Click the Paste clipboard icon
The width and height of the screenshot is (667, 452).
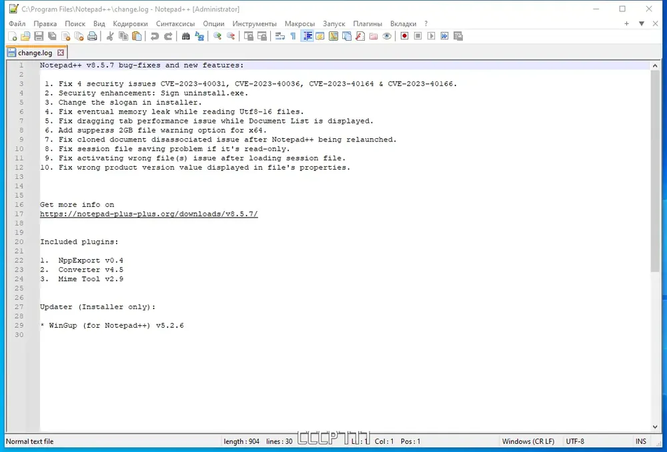(x=137, y=36)
